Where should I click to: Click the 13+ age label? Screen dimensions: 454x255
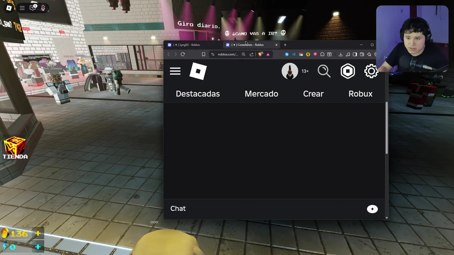(305, 71)
